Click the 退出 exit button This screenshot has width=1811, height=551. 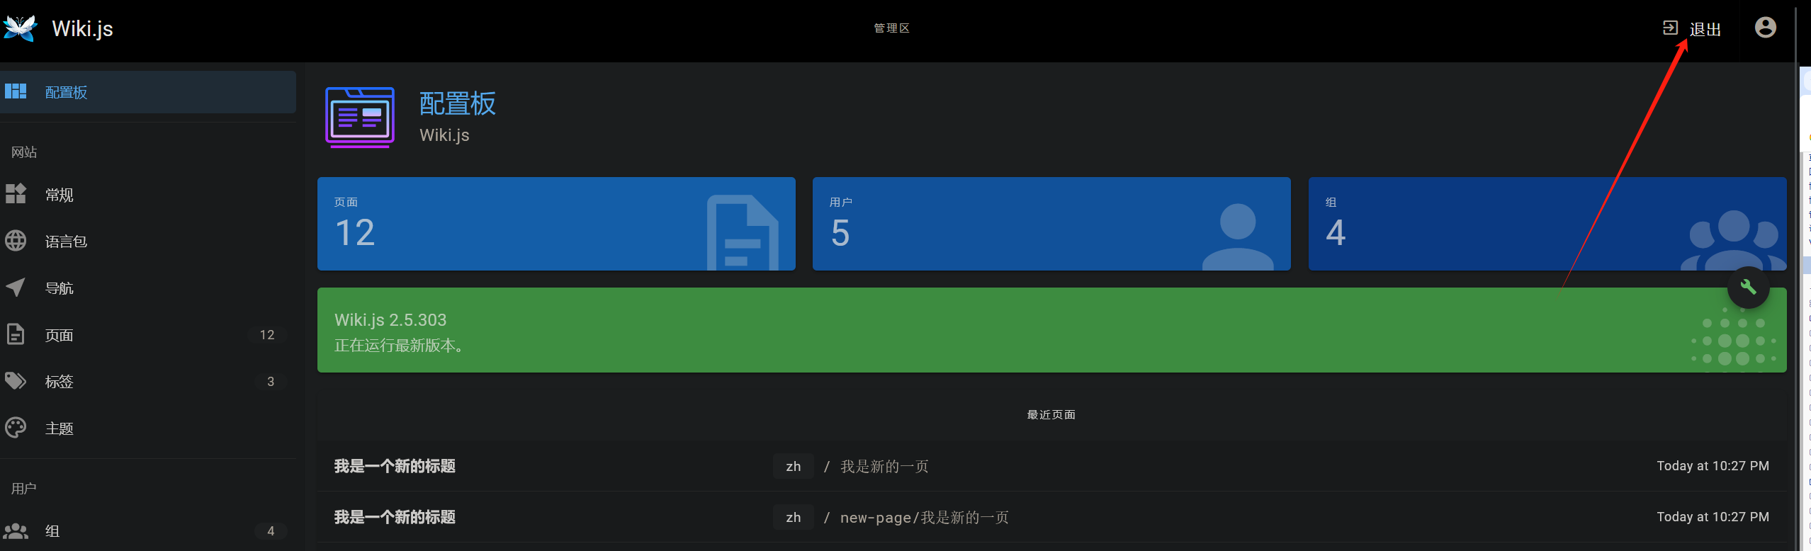click(x=1693, y=28)
